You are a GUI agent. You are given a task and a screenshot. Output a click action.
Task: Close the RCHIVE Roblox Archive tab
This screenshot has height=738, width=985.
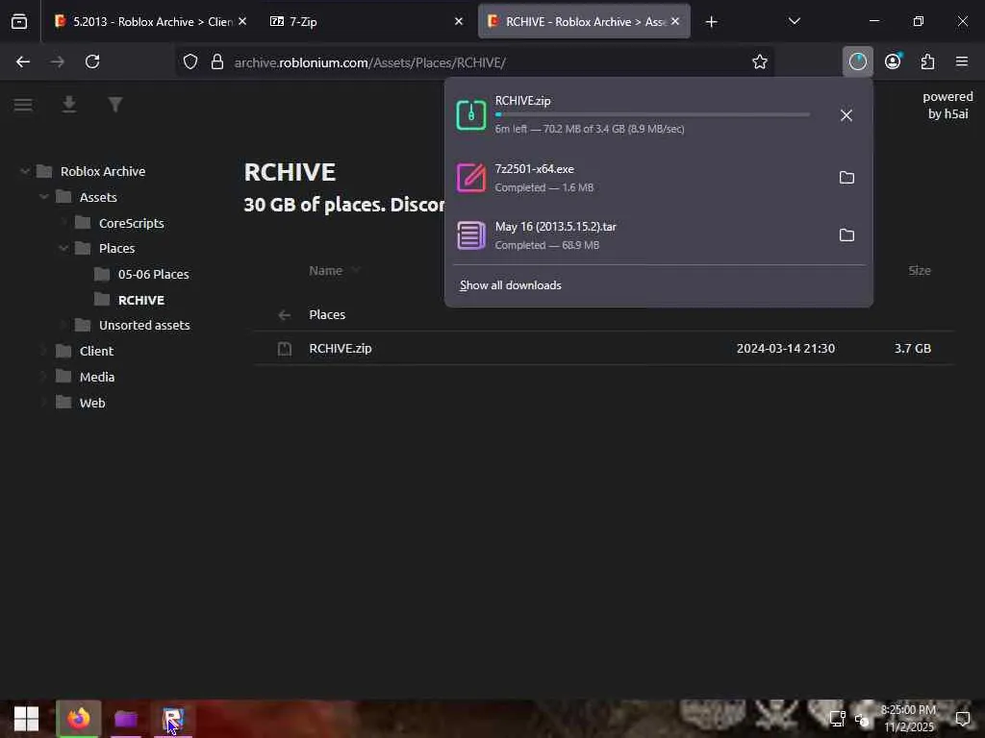point(675,21)
